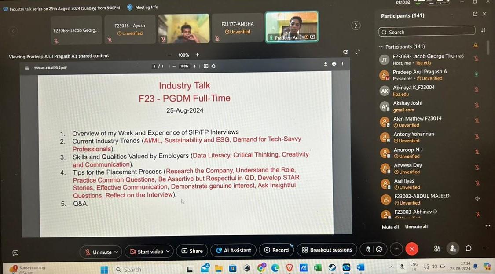495x274 pixels.
Task: Open the reactions smiley icon
Action: (379, 249)
